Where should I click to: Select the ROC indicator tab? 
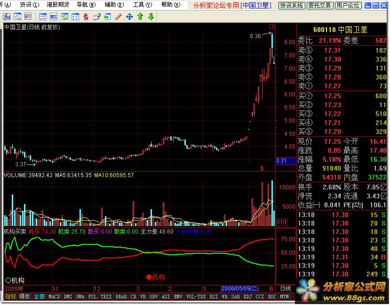click(272, 297)
